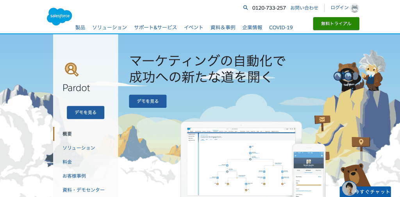Image resolution: width=400 pixels, height=197 pixels.
Task: Click the Salesforce cloud logo
Action: [59, 16]
